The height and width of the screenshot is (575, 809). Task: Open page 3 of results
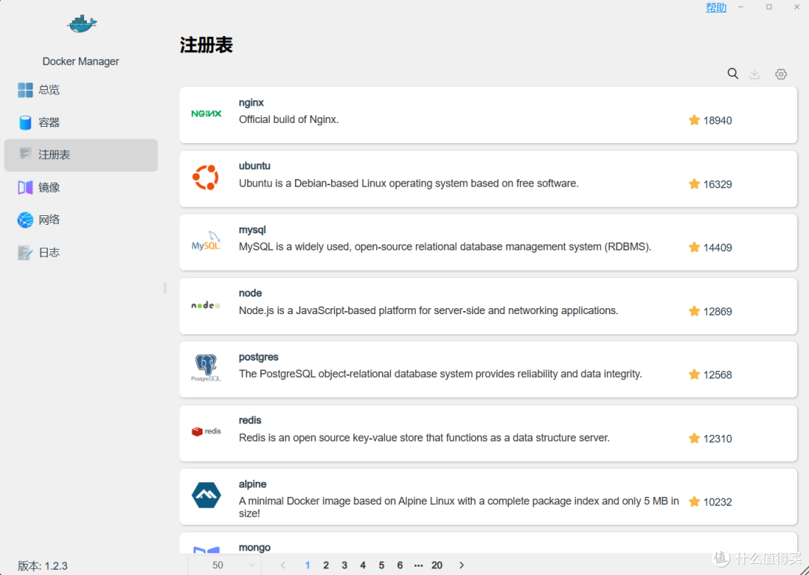click(x=345, y=565)
